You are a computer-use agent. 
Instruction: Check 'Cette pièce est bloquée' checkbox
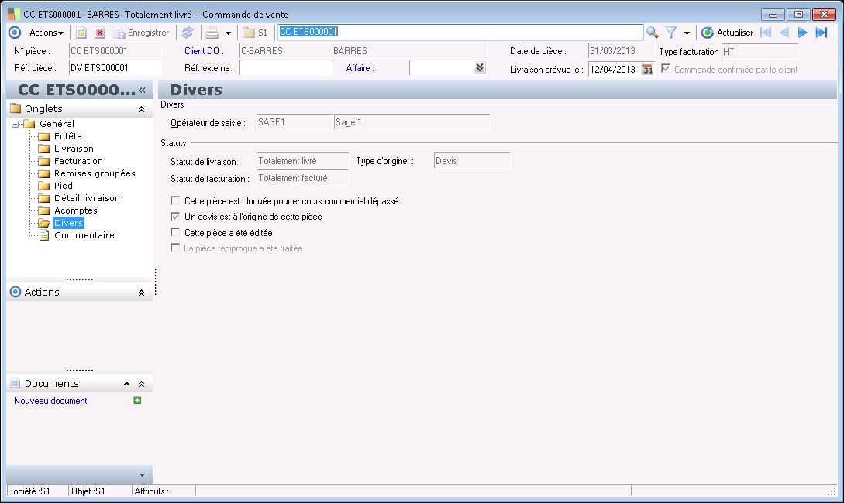coord(175,200)
